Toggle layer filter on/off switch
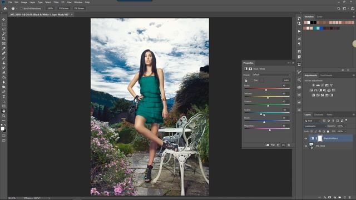This screenshot has height=200, width=356. tap(346, 120)
